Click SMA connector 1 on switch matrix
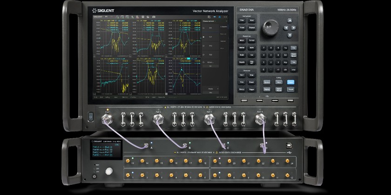 pyautogui.click(x=128, y=175)
